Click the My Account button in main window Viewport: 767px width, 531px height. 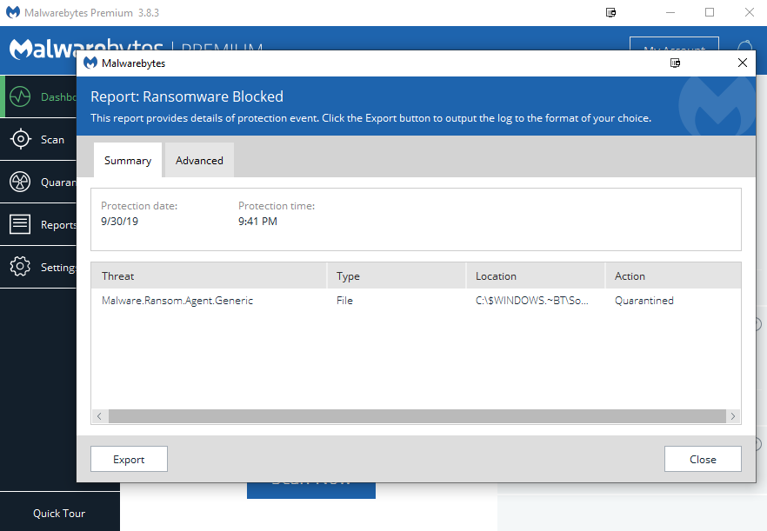(x=674, y=44)
